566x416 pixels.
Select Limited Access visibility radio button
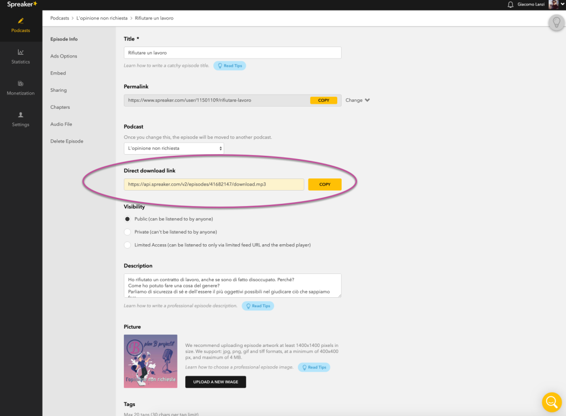128,245
